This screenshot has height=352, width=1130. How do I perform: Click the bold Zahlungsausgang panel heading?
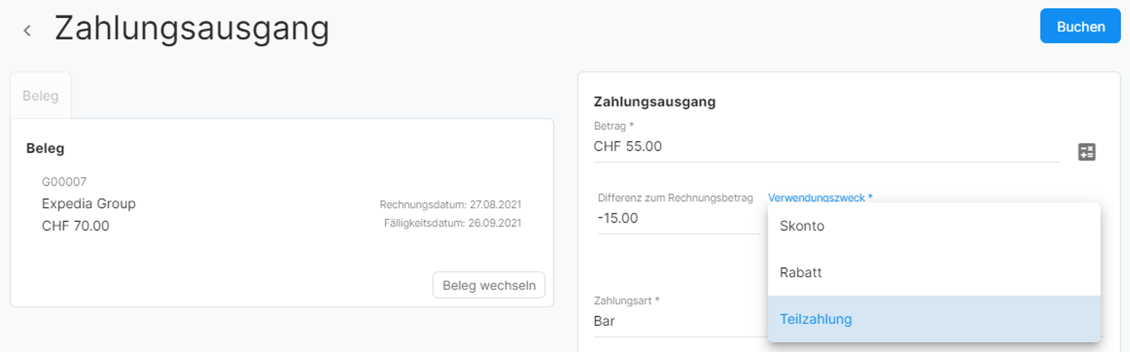pos(654,102)
